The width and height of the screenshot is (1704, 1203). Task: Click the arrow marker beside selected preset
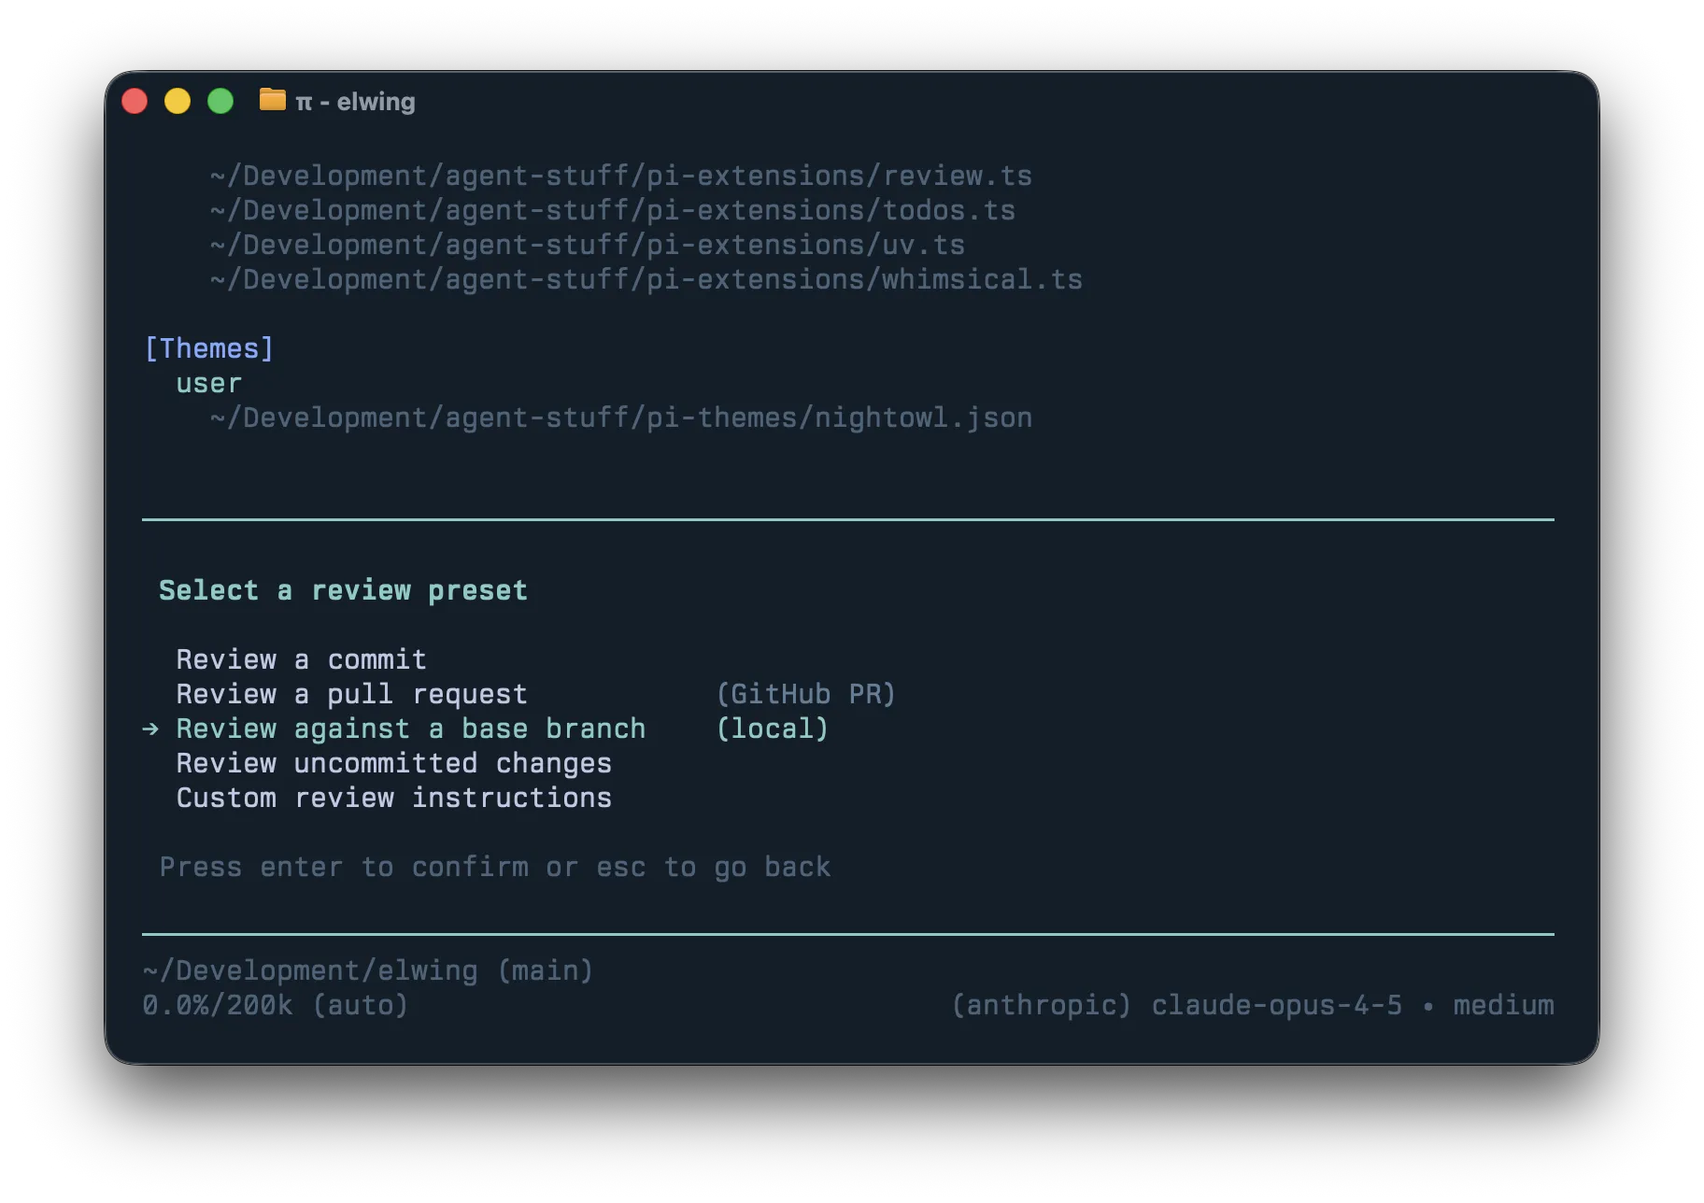pos(150,729)
